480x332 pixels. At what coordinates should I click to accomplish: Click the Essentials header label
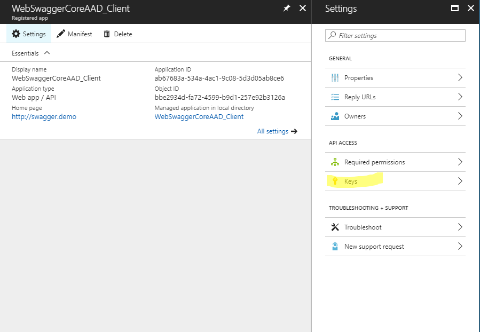pos(25,53)
